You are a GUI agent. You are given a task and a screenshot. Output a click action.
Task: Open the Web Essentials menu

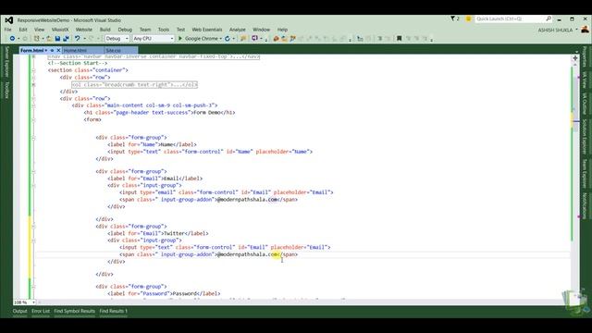207,30
